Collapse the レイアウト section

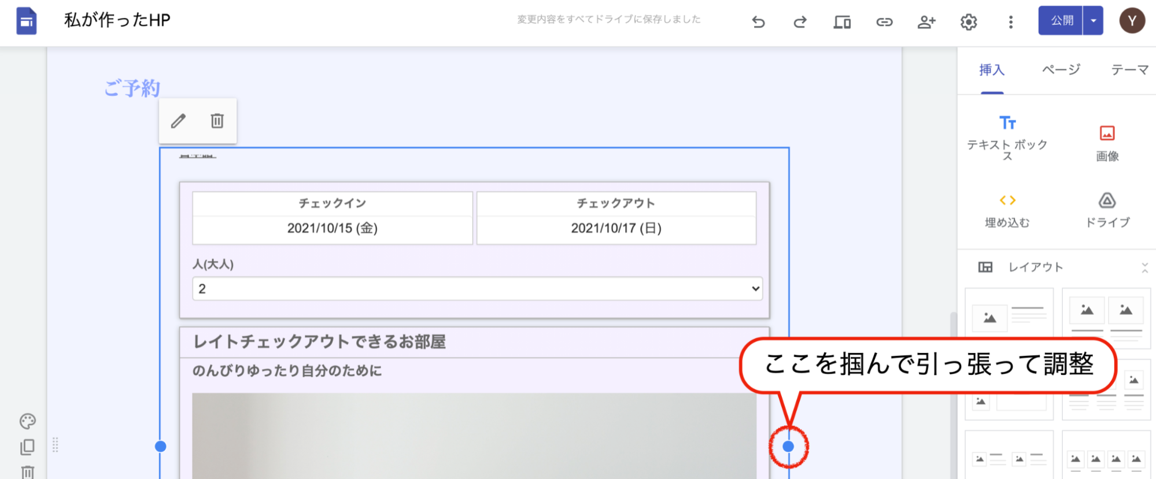[x=1144, y=267]
